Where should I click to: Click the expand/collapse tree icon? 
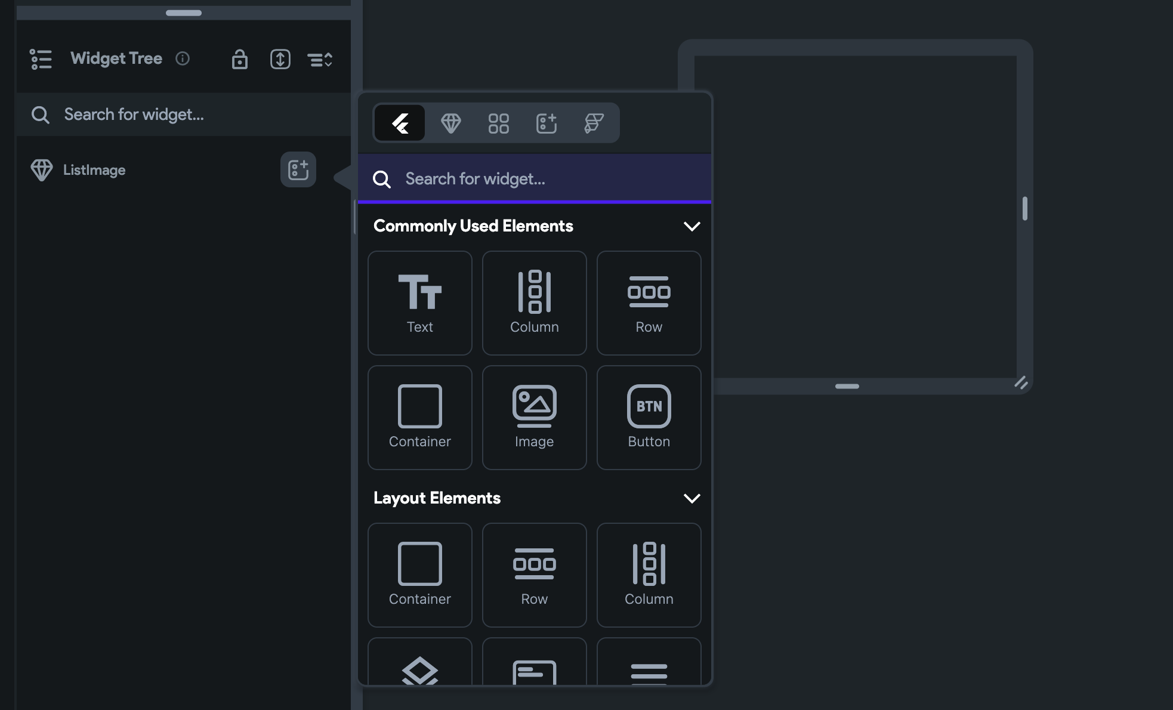click(280, 59)
